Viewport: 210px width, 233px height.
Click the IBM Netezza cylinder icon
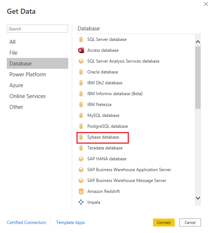[81, 105]
